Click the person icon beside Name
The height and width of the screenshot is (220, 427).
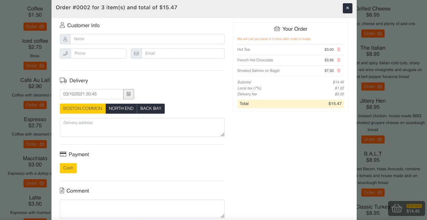point(65,39)
